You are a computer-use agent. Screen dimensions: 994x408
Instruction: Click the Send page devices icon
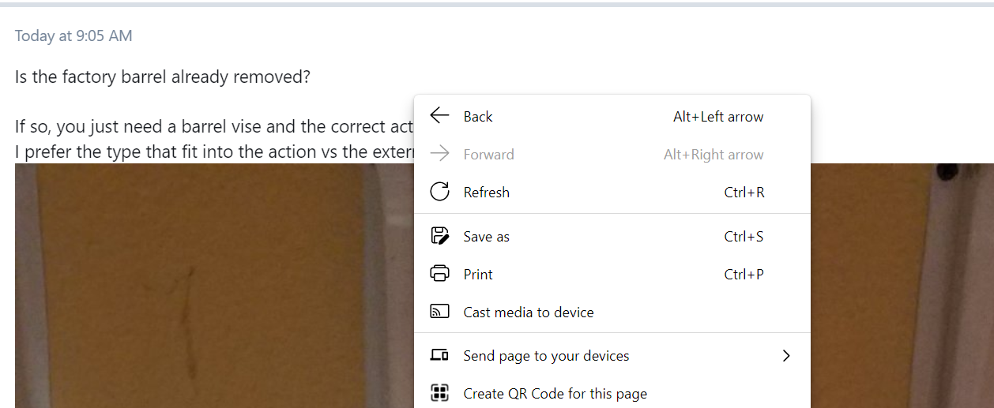pos(439,355)
